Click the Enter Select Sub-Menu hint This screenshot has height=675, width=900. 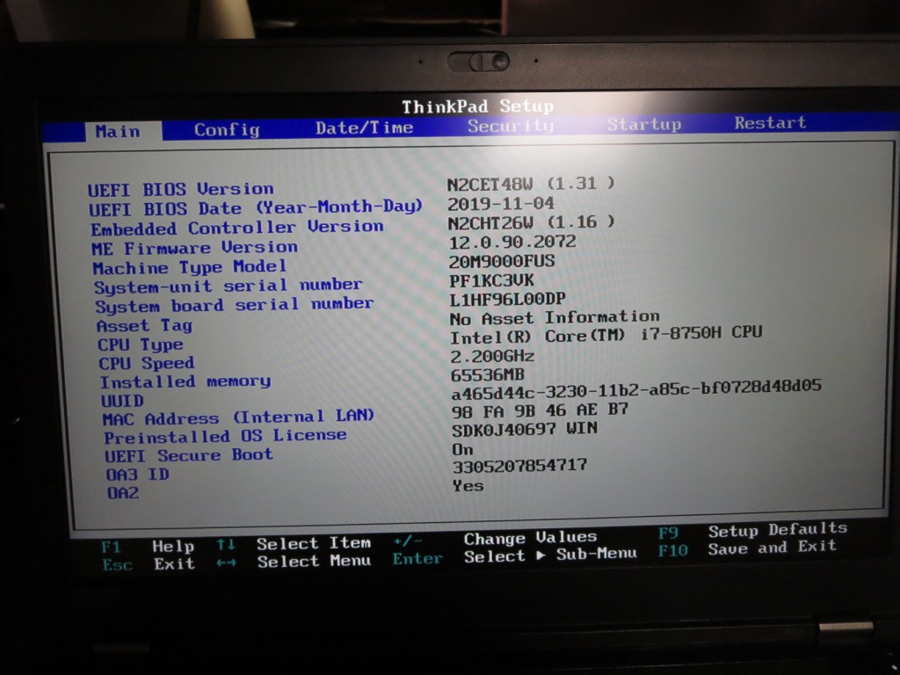coord(515,556)
